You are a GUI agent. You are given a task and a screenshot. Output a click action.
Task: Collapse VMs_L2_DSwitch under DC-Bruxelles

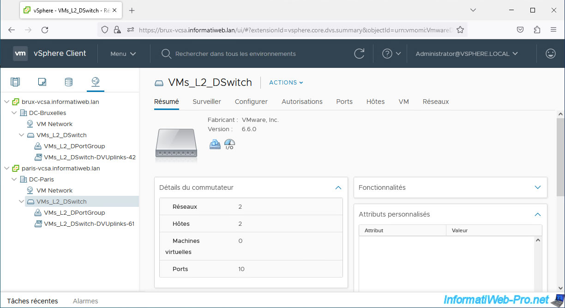[x=22, y=135]
